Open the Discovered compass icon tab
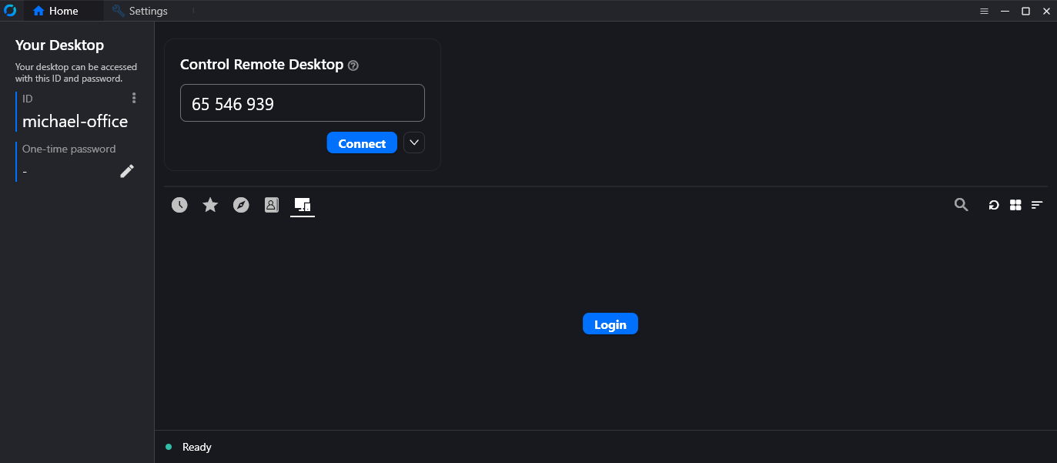This screenshot has width=1057, height=463. pyautogui.click(x=241, y=205)
